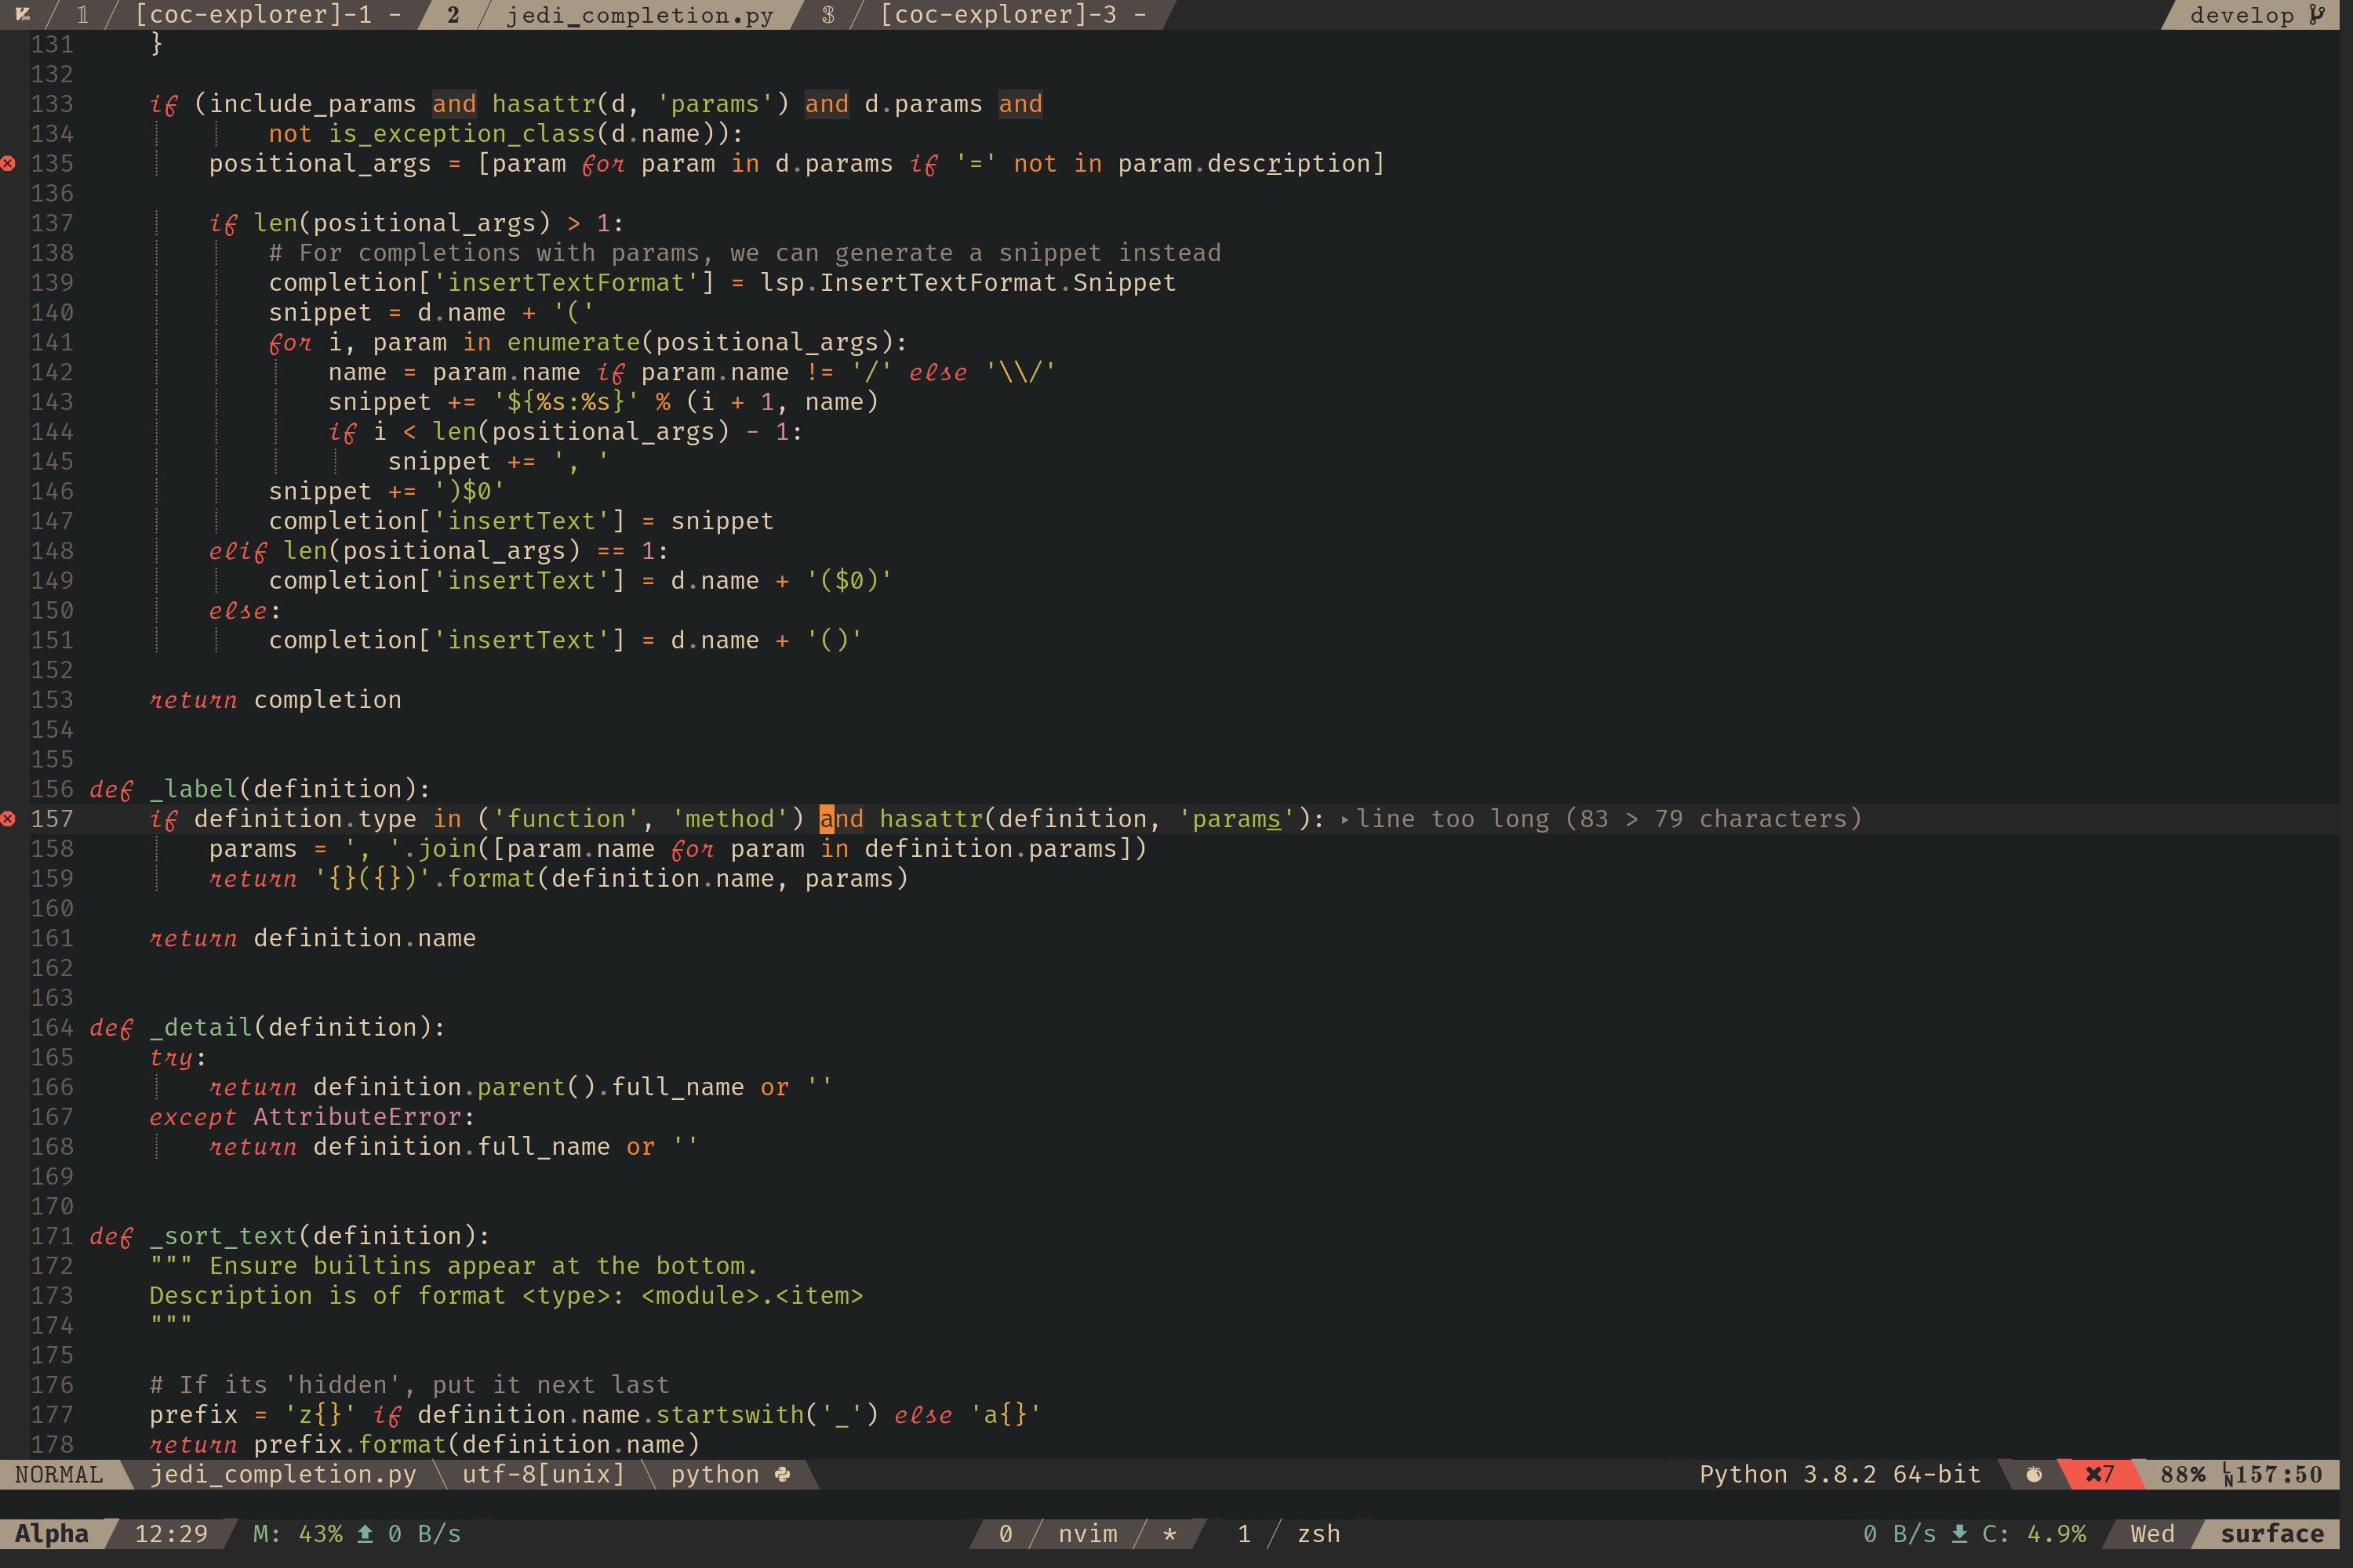This screenshot has width=2353, height=1568.
Task: Click 'try:' on line 165
Action: click(x=178, y=1057)
